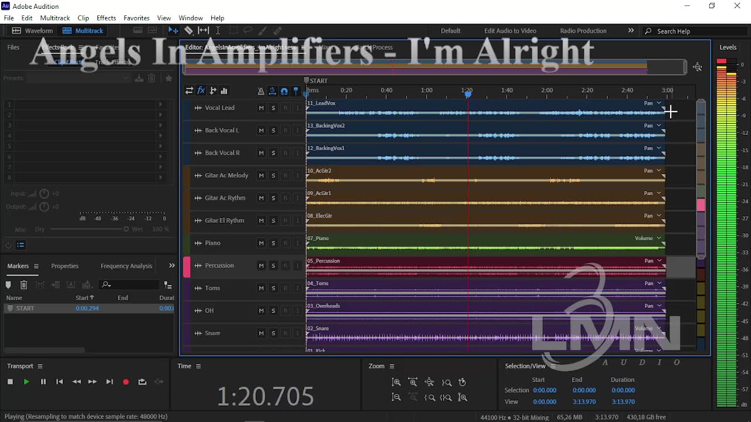Click Zoom navigator magnifier icon
This screenshot has height=422, width=751.
pos(698,67)
